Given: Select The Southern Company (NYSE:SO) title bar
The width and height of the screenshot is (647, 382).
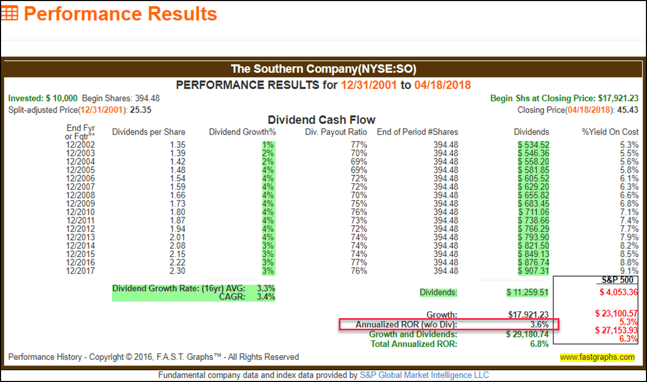Looking at the screenshot, I should point(323,69).
